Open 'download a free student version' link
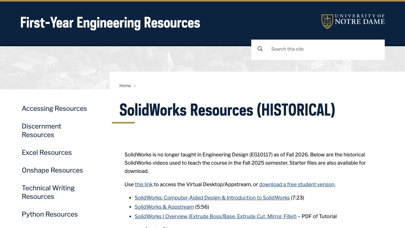Image resolution: width=405 pixels, height=228 pixels. click(x=297, y=184)
